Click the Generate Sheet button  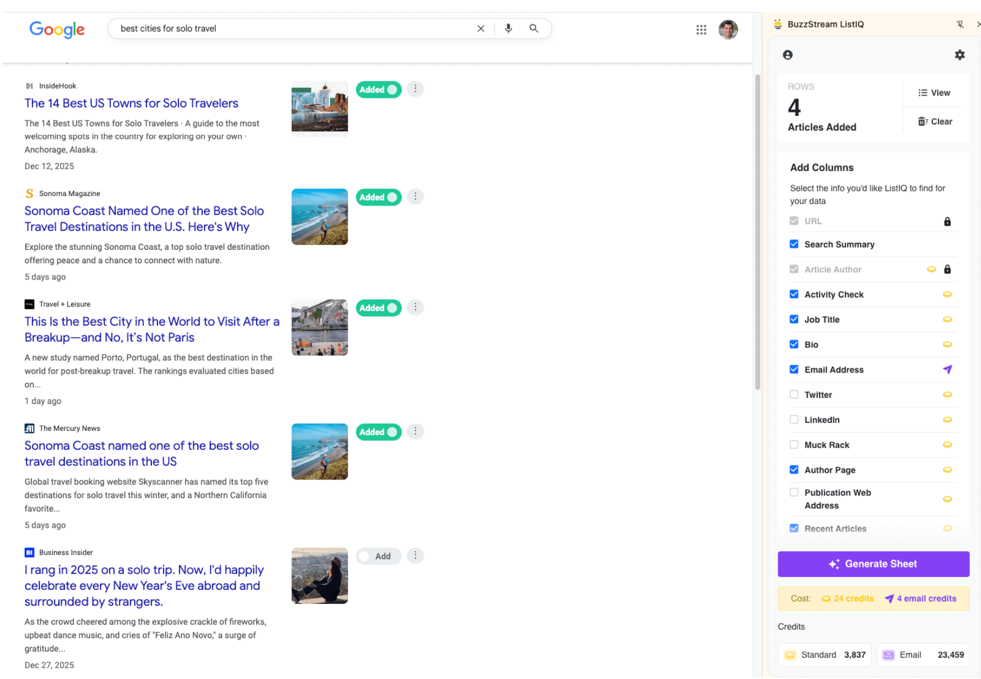point(873,564)
